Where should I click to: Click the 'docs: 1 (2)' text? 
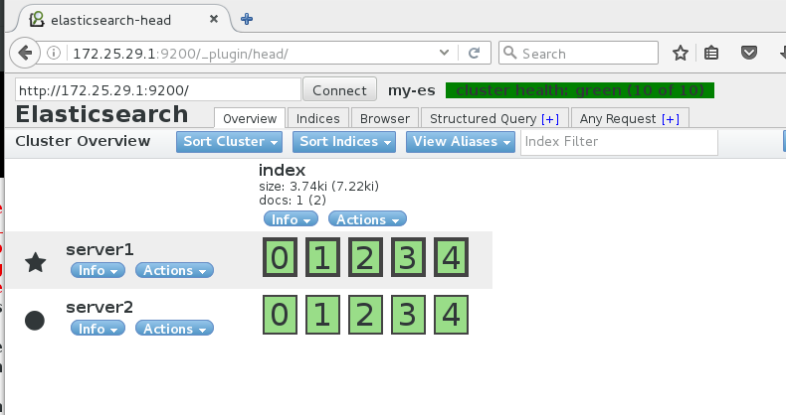(x=293, y=200)
